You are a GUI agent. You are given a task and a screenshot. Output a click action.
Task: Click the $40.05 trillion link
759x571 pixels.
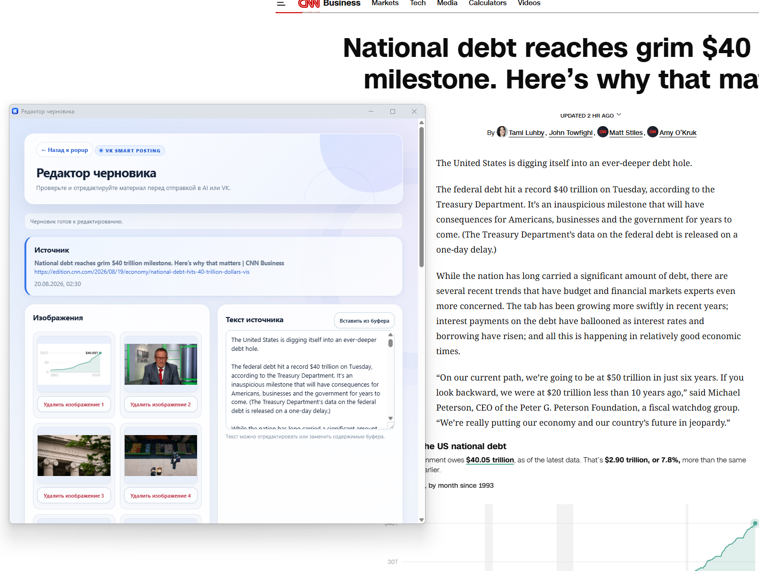click(490, 460)
